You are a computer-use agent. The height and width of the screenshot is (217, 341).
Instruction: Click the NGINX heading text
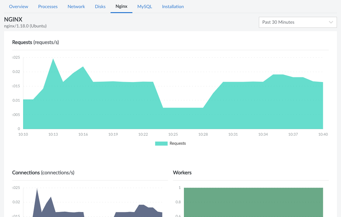(x=12, y=19)
